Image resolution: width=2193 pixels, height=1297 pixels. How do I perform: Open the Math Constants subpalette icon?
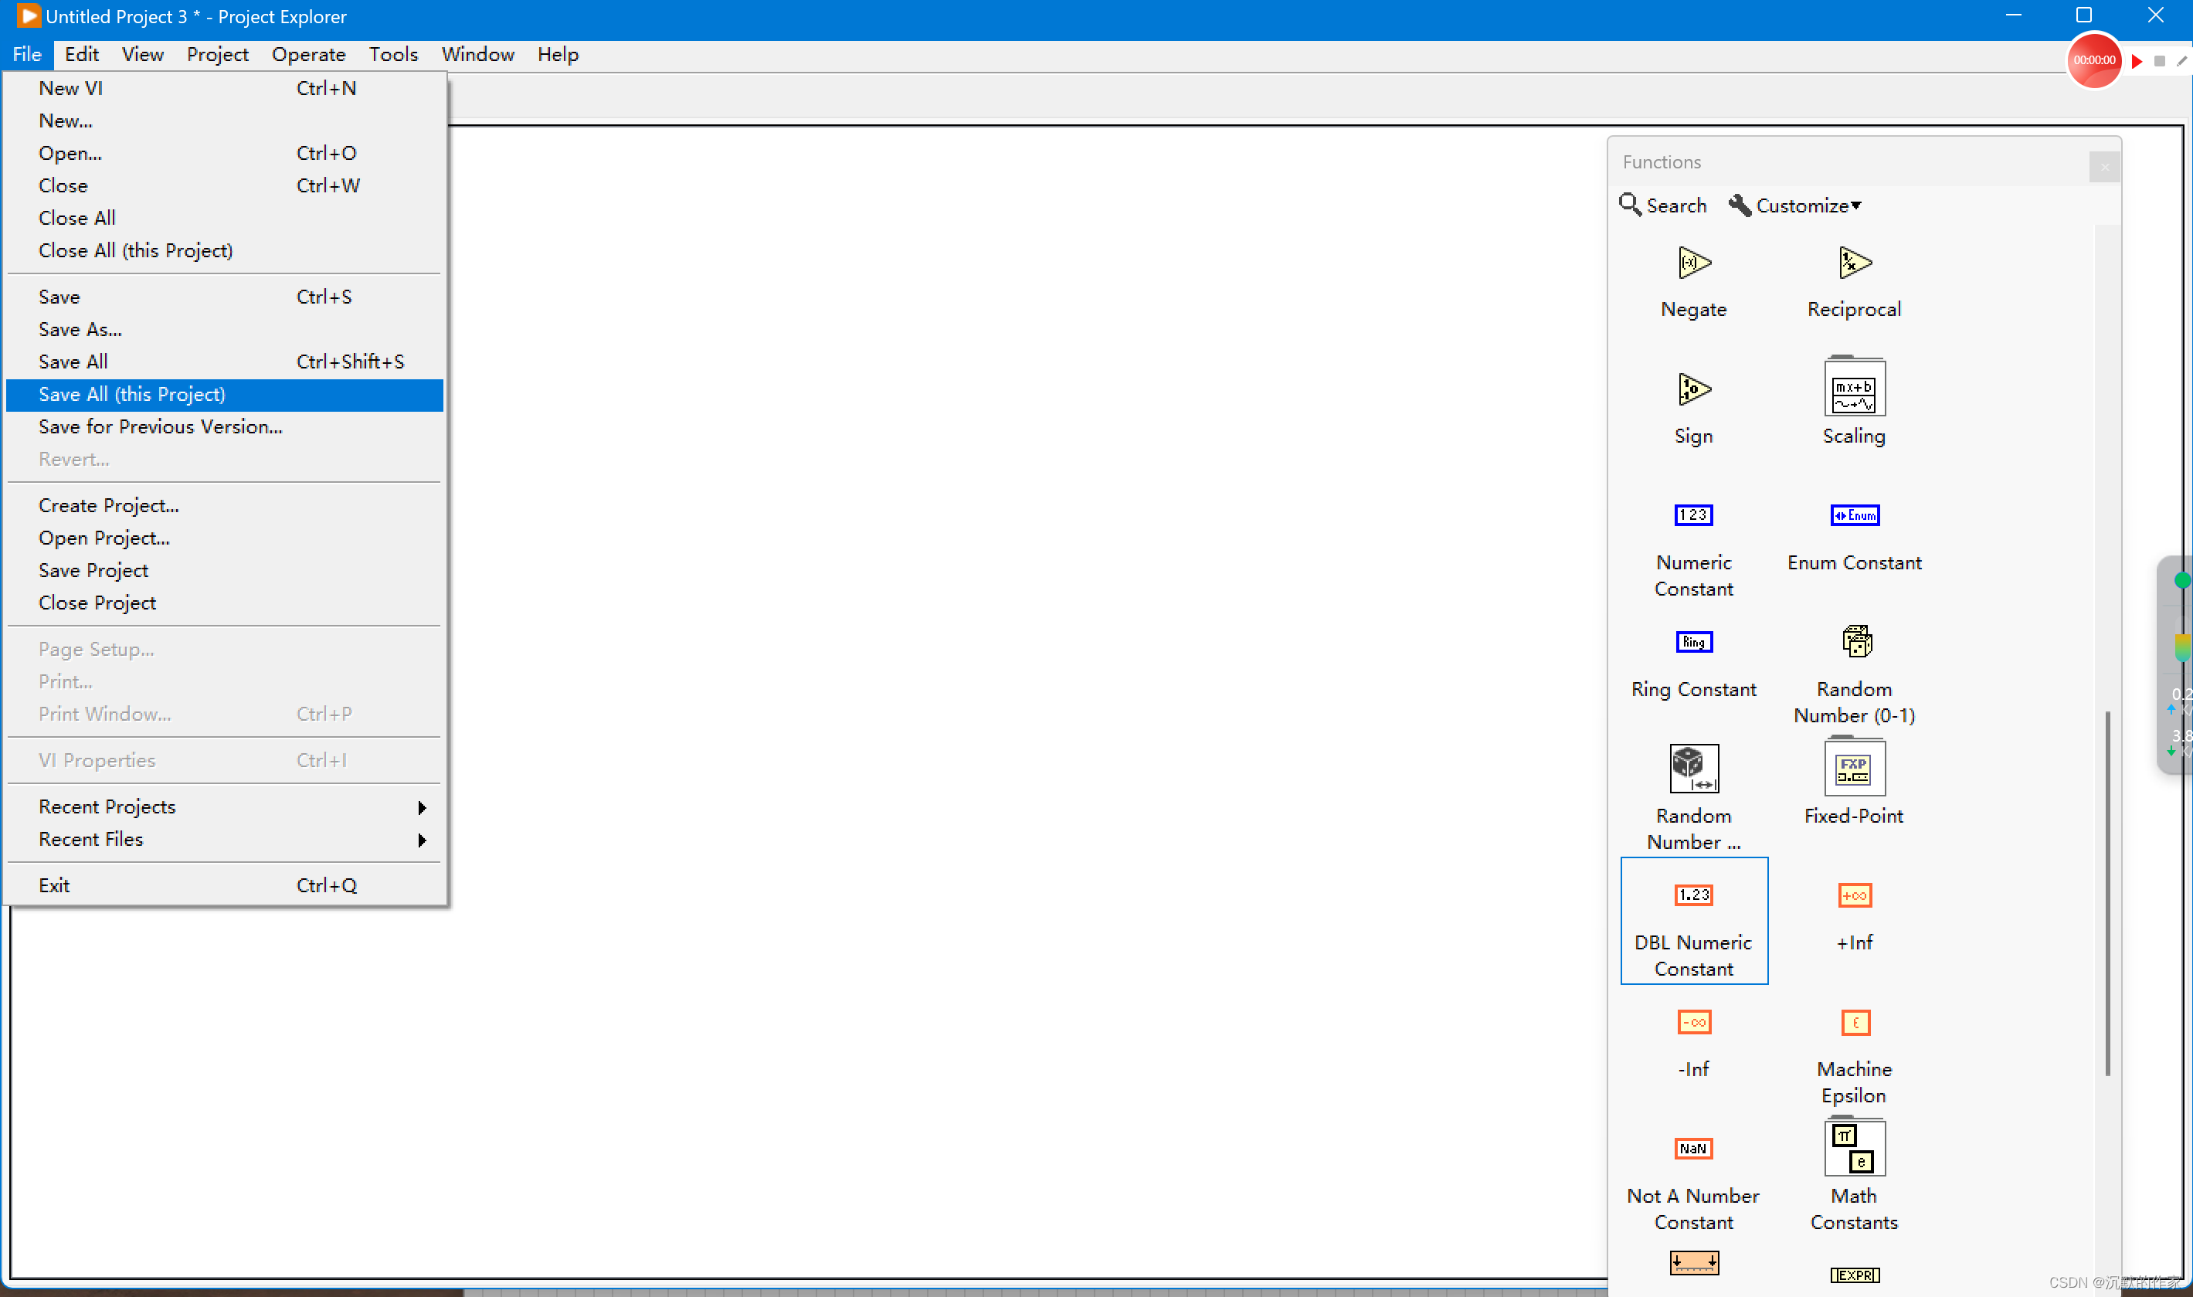click(x=1854, y=1146)
